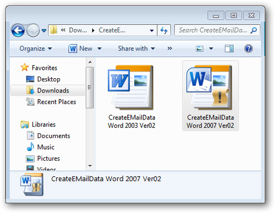
Task: Open the address bar history dropdown
Action: (x=152, y=30)
